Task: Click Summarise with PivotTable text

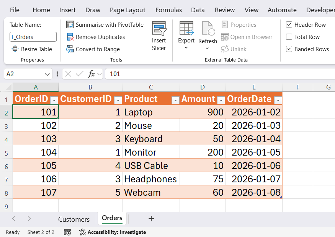Action: pyautogui.click(x=109, y=25)
